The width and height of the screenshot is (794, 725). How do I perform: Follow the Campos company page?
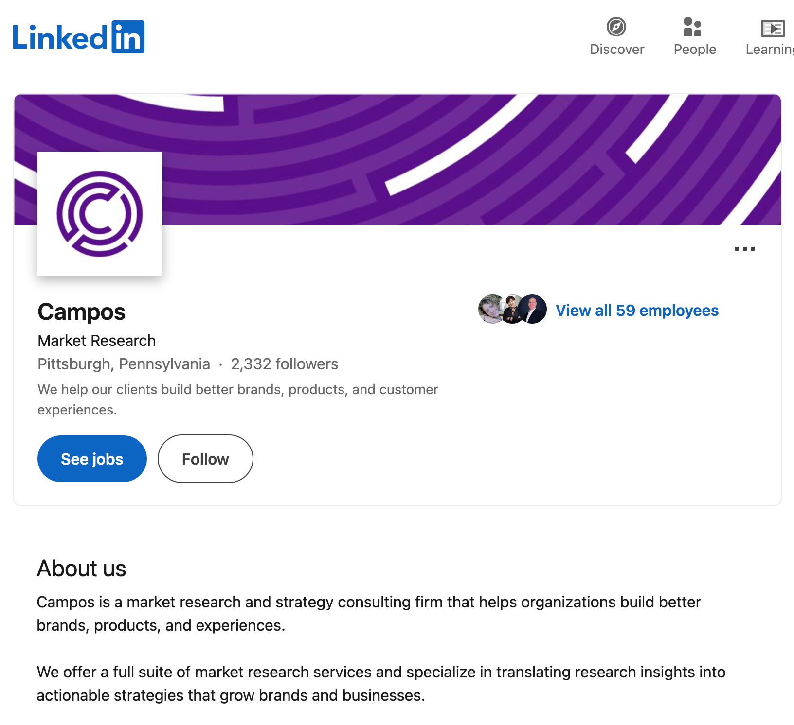point(205,459)
